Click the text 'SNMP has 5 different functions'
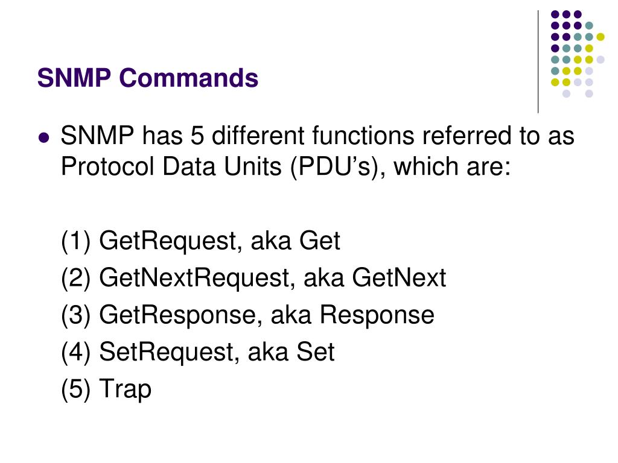618x463 pixels. point(237,136)
